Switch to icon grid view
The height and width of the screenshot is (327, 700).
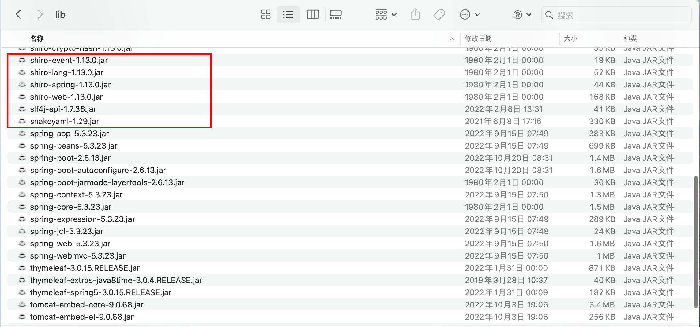265,14
